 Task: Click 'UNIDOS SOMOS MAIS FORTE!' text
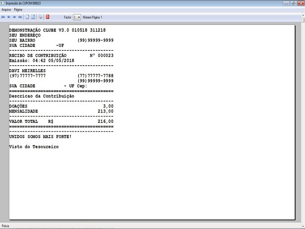[40, 137]
